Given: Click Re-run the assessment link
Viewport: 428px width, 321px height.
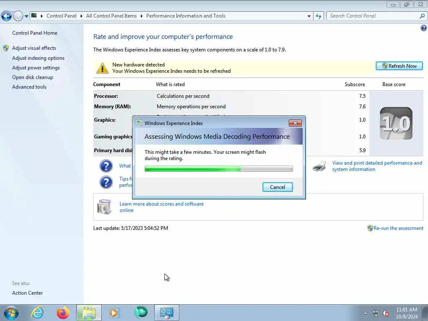Looking at the screenshot, I should (398, 228).
